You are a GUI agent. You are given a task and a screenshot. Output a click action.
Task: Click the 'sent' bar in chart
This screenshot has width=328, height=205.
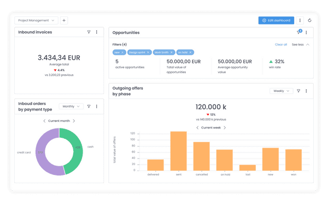pyautogui.click(x=178, y=151)
